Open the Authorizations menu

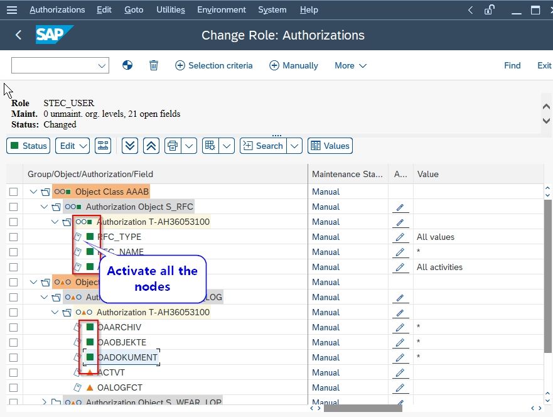point(57,10)
